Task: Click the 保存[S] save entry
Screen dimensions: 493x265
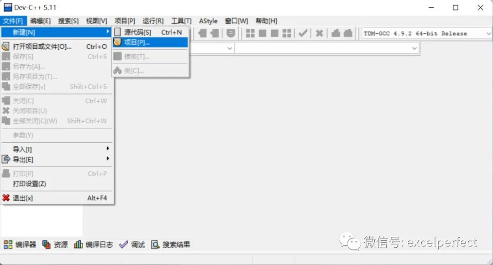Action: click(57, 57)
